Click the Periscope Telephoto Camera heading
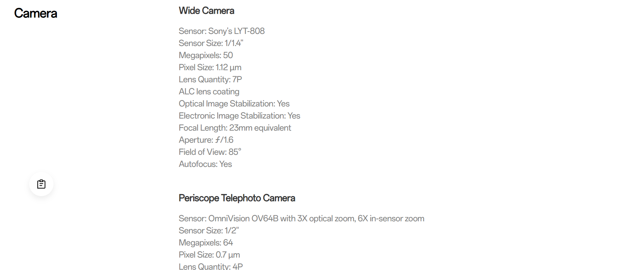This screenshot has width=633, height=270. tap(237, 198)
